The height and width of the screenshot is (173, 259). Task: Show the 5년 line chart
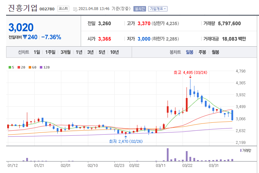(x=102, y=52)
